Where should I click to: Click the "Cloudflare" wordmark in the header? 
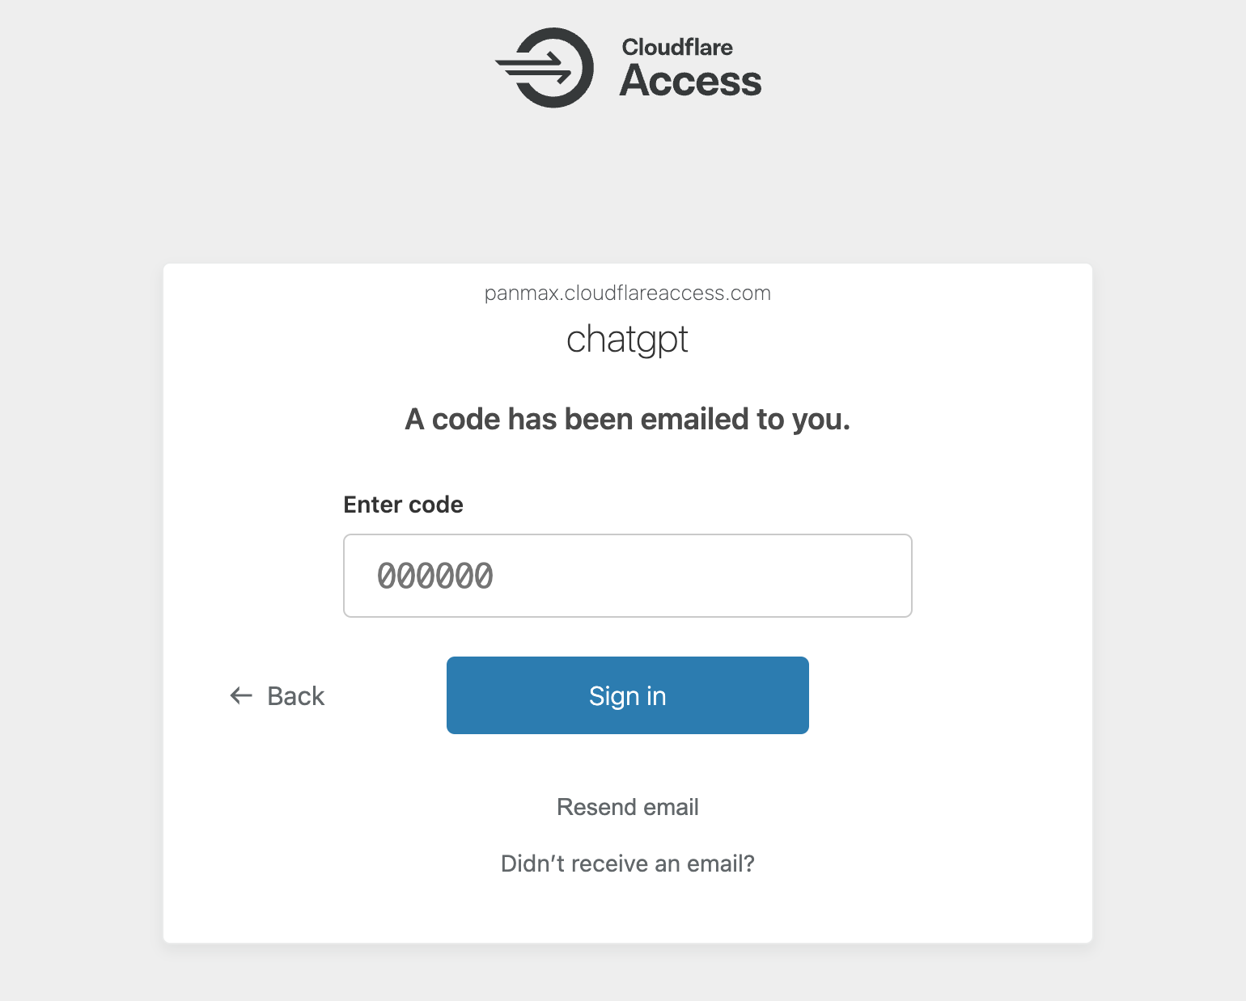[677, 48]
